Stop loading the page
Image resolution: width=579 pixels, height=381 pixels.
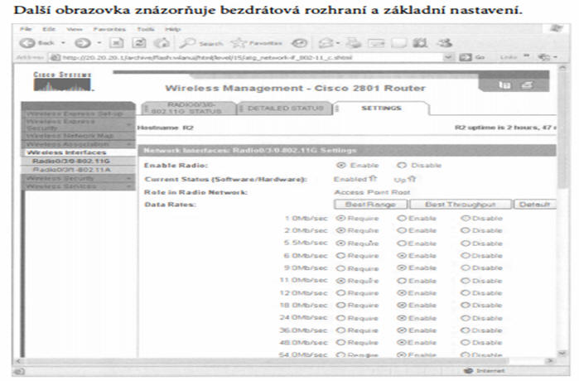116,43
